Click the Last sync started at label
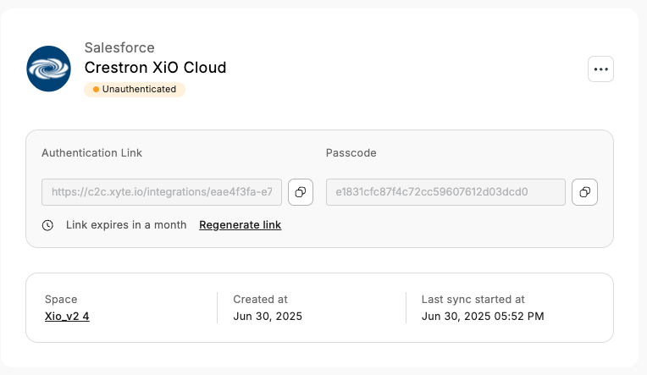This screenshot has width=647, height=375. [x=473, y=299]
